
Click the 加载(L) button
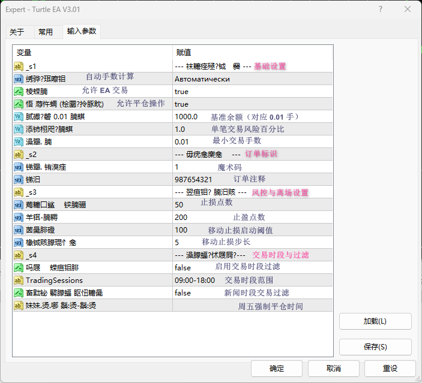(375, 321)
